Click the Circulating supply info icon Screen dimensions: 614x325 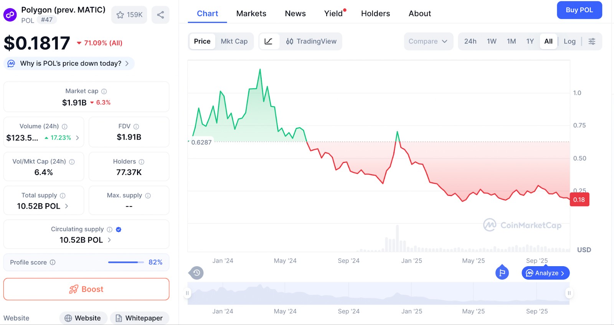(110, 229)
